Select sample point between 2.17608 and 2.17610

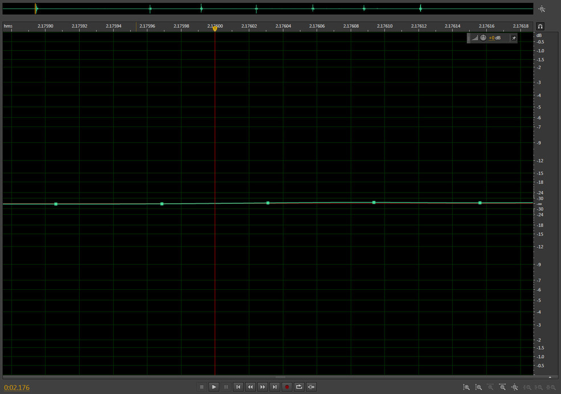pos(374,202)
